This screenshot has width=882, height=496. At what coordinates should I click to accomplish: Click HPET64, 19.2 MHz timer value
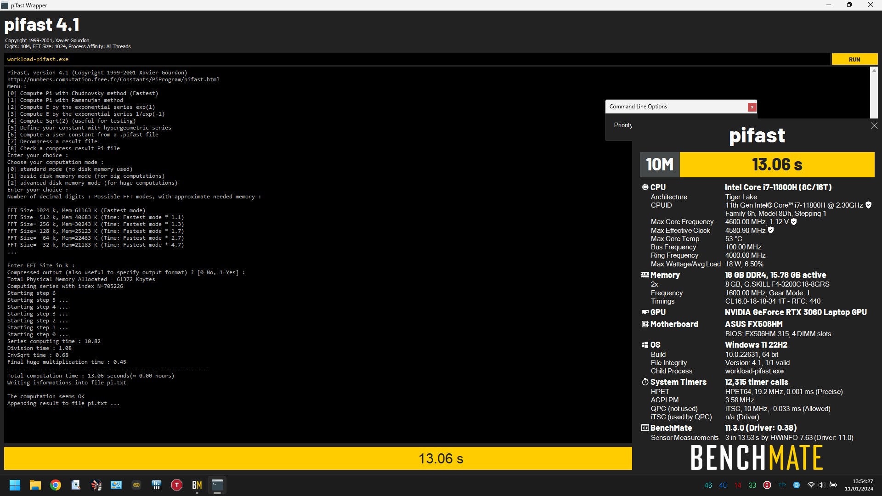point(784,392)
